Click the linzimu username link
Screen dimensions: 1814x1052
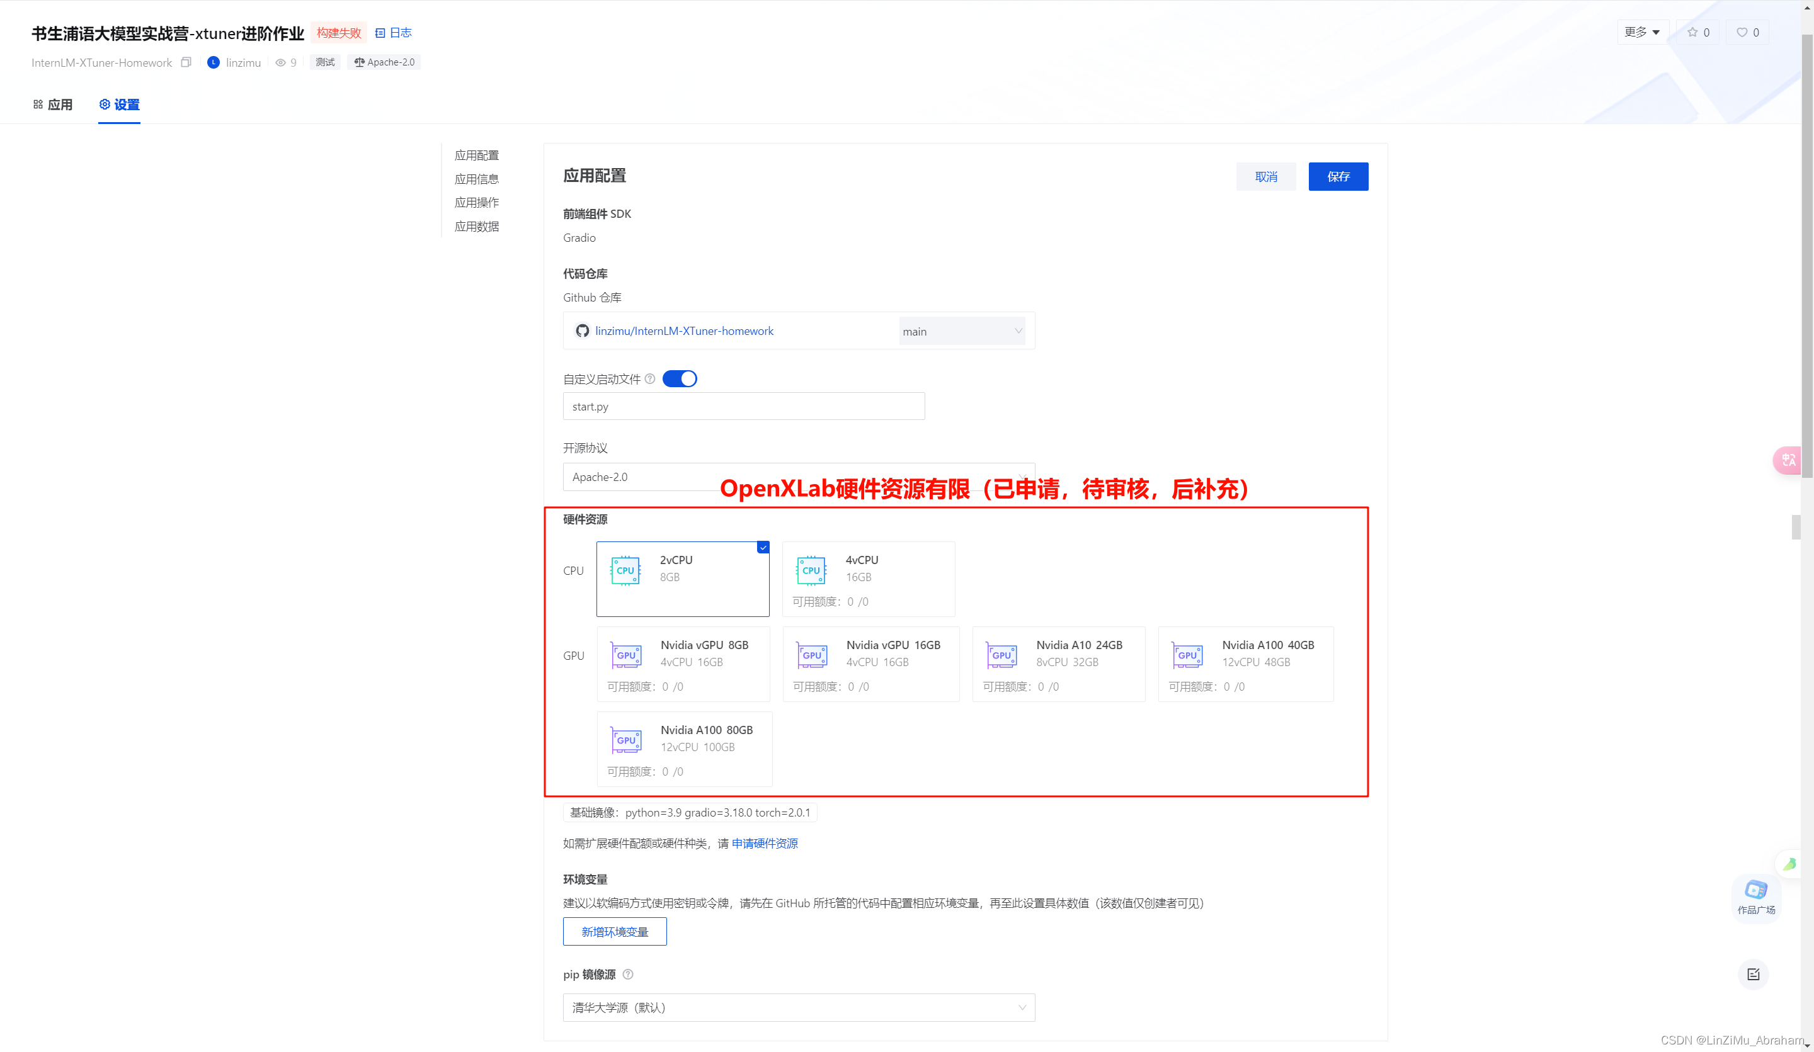(243, 62)
